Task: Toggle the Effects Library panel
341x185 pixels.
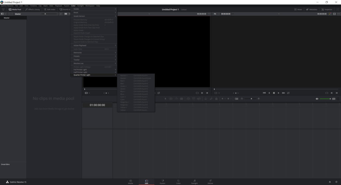Action: pos(33,10)
